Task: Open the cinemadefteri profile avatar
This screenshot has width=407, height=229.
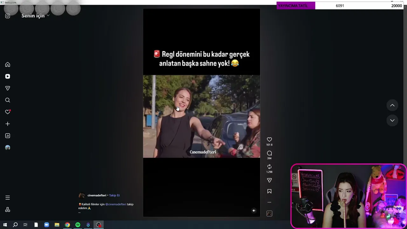Action: 82,195
